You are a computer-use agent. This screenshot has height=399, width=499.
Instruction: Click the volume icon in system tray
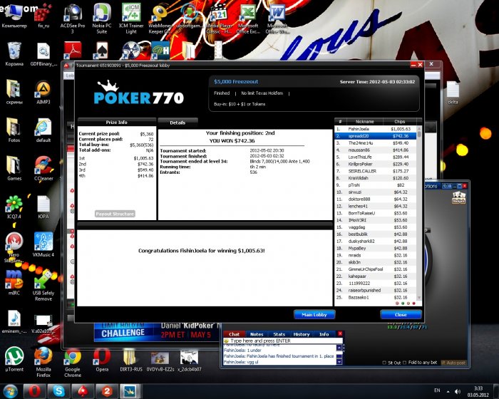458,391
